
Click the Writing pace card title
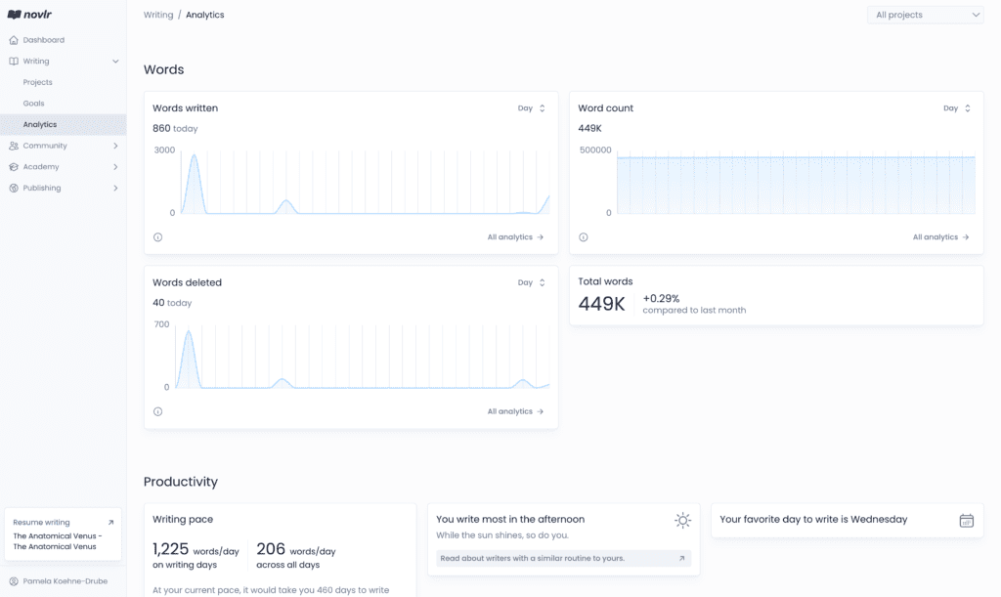183,519
